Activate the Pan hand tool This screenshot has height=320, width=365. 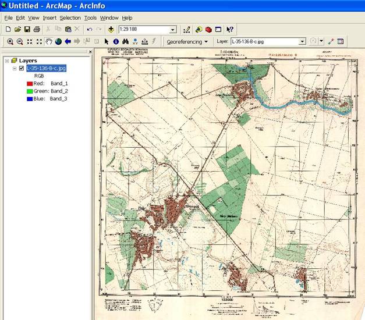pyautogui.click(x=49, y=42)
